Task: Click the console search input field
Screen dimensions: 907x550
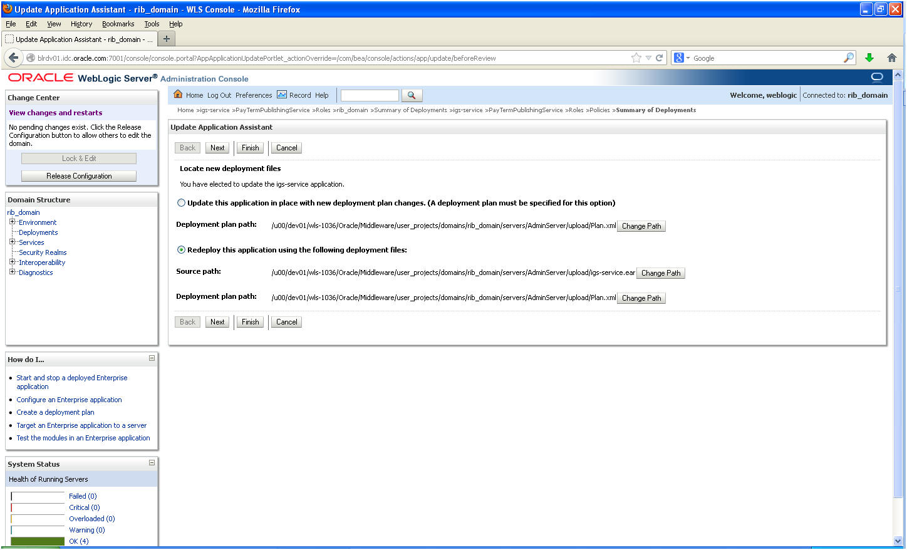Action: [x=370, y=95]
